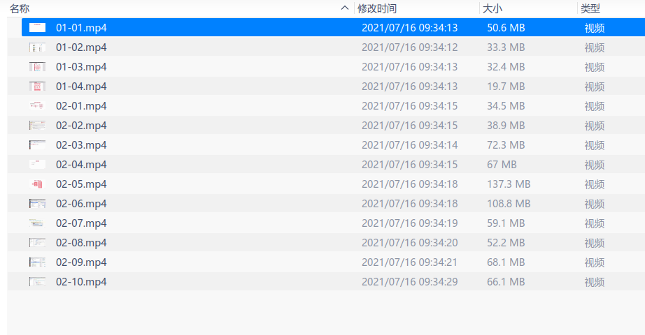Sort by the 修改时间 column header
Image resolution: width=645 pixels, height=335 pixels.
[377, 8]
